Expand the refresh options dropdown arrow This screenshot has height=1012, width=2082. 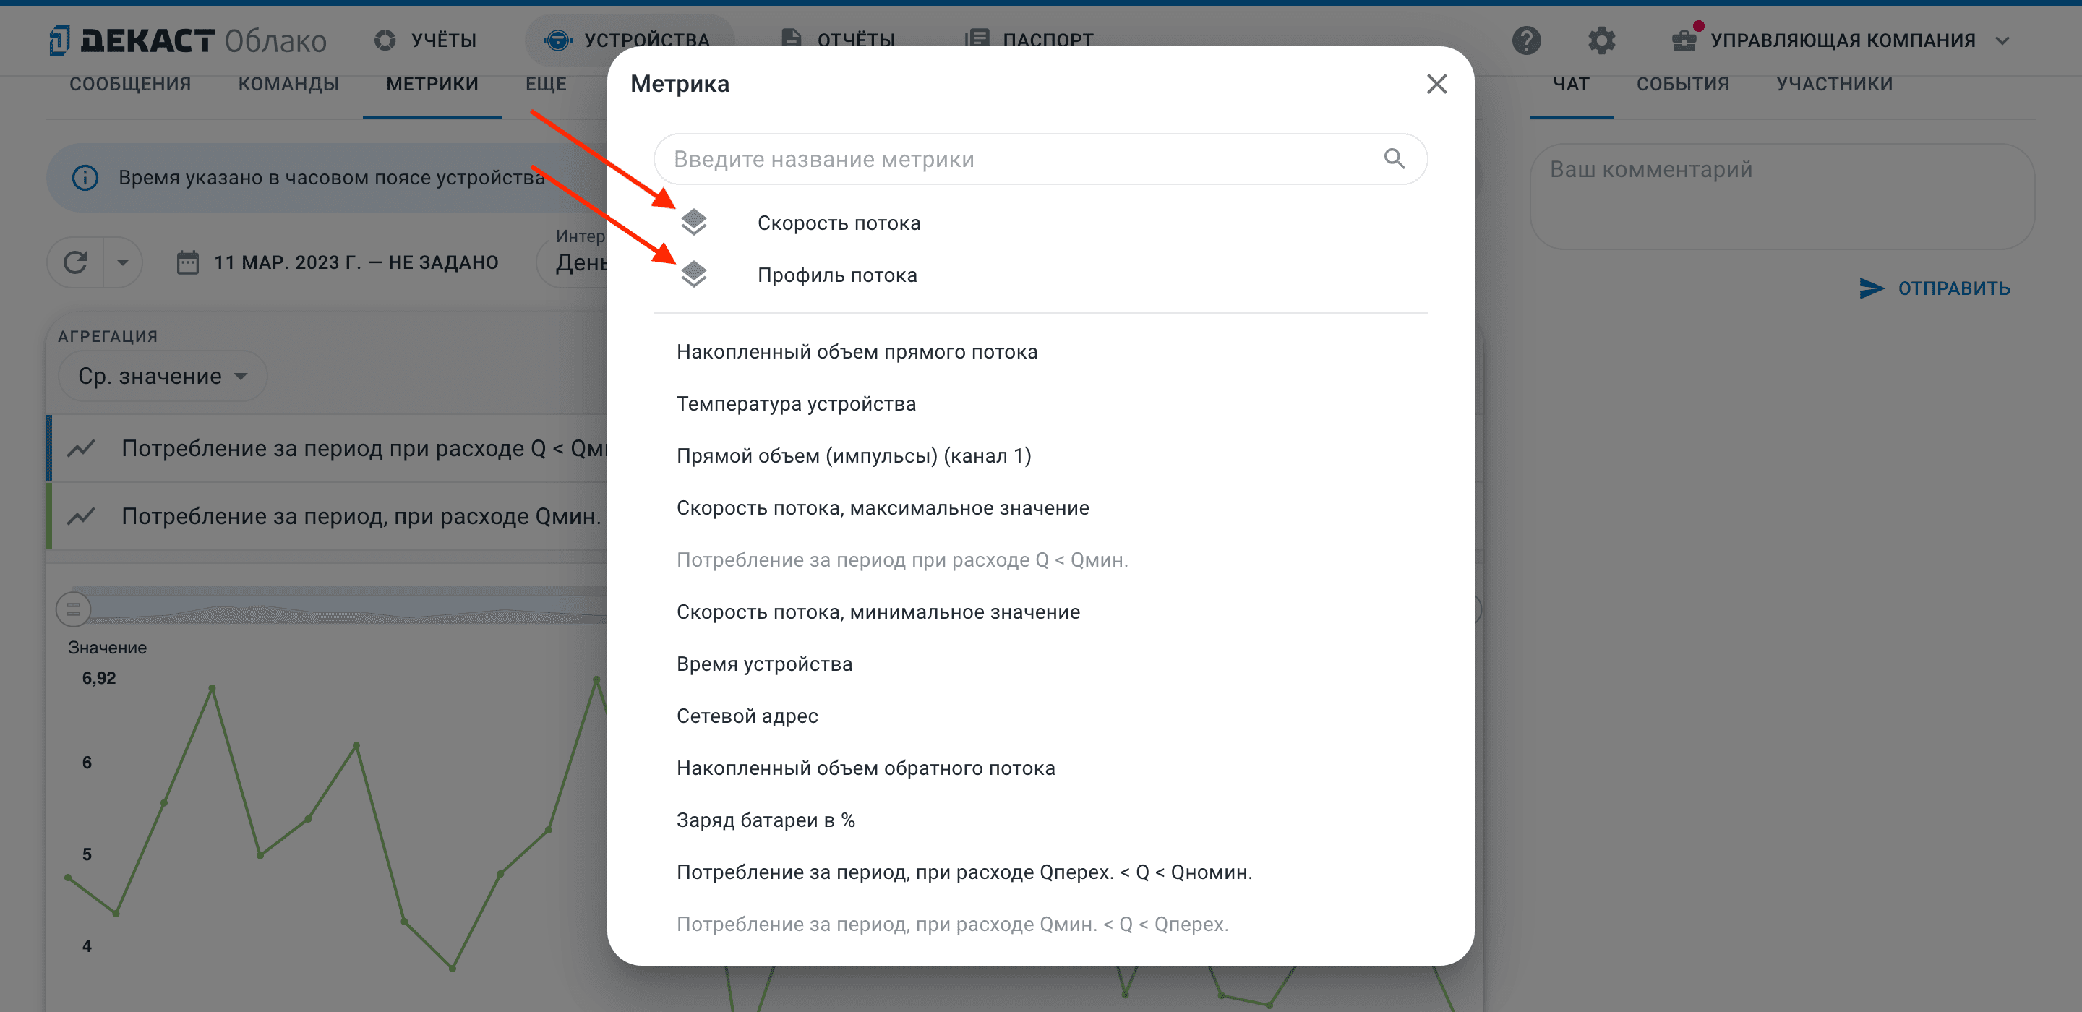click(123, 262)
